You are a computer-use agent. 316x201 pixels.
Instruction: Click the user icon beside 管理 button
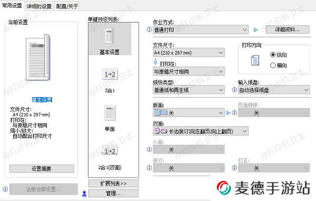pyautogui.click(x=84, y=194)
